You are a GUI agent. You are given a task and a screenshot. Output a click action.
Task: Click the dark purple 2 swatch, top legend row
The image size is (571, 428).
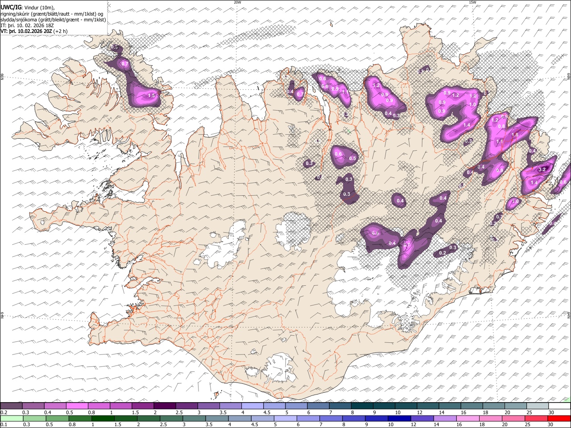click(x=164, y=406)
